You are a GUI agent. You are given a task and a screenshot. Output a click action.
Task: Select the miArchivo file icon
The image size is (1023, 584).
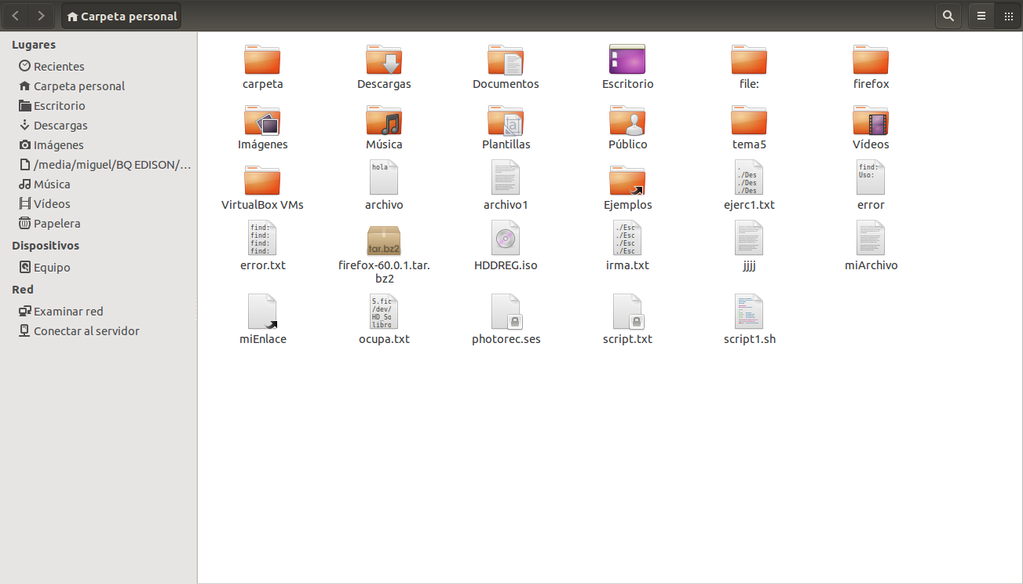click(x=871, y=238)
